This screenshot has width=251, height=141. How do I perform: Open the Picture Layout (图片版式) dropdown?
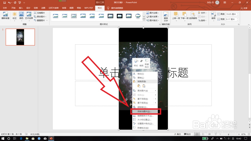[x=153, y=21]
